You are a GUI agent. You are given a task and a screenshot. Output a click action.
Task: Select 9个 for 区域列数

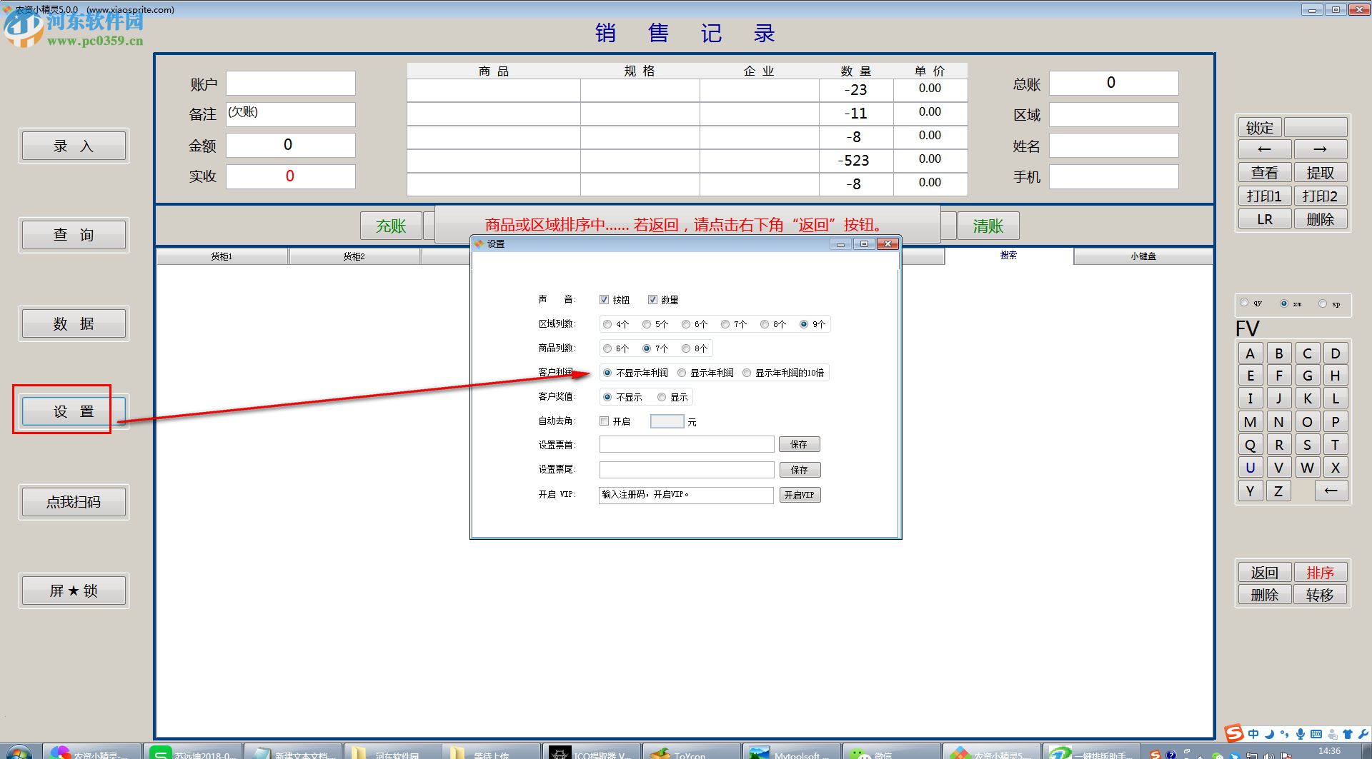pyautogui.click(x=804, y=324)
